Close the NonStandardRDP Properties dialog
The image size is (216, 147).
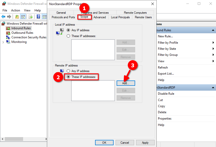[153, 4]
